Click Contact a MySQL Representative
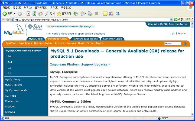This screenshot has width=195, height=121. (x=168, y=24)
